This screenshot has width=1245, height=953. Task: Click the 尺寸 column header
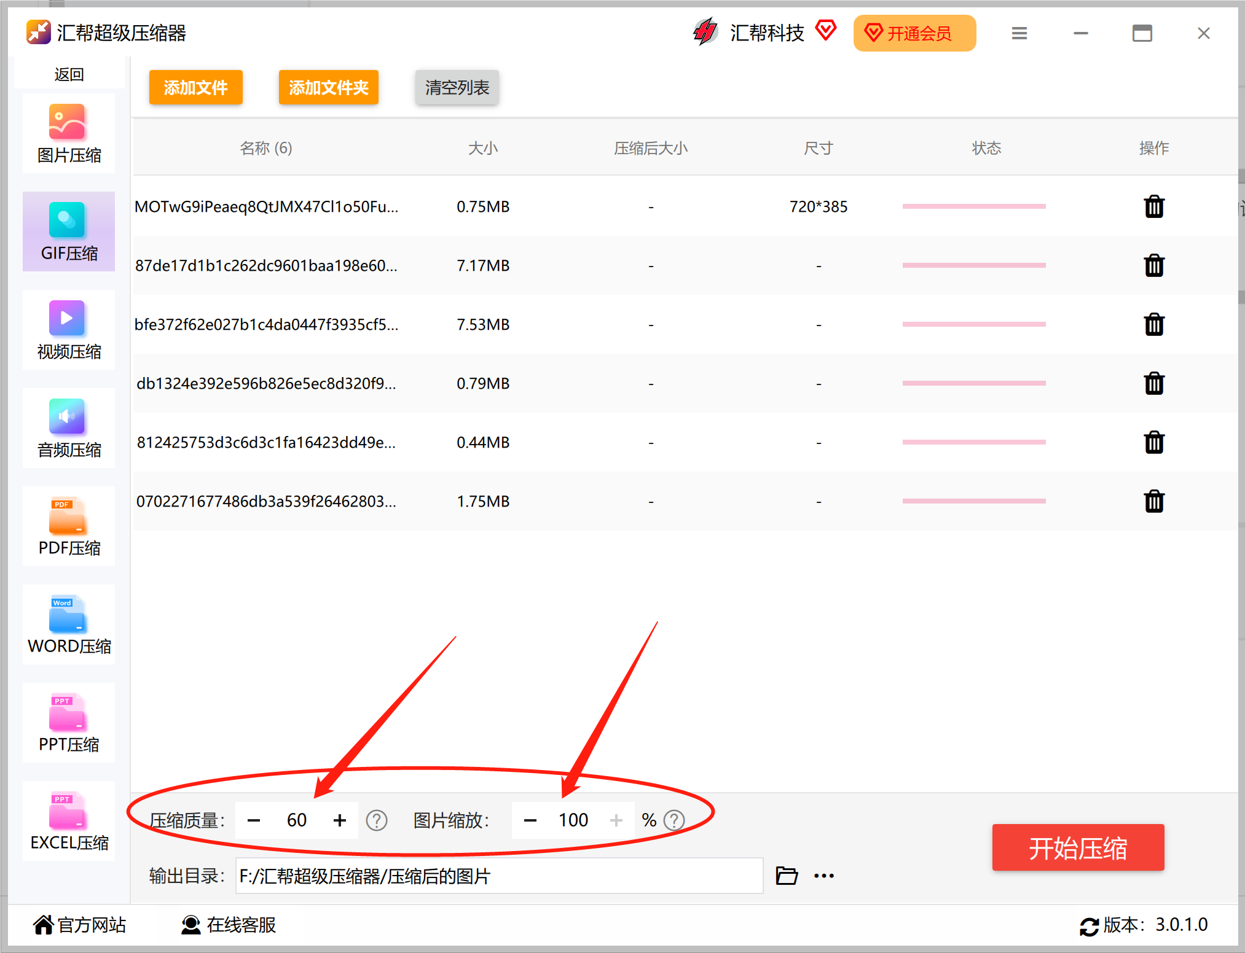819,148
